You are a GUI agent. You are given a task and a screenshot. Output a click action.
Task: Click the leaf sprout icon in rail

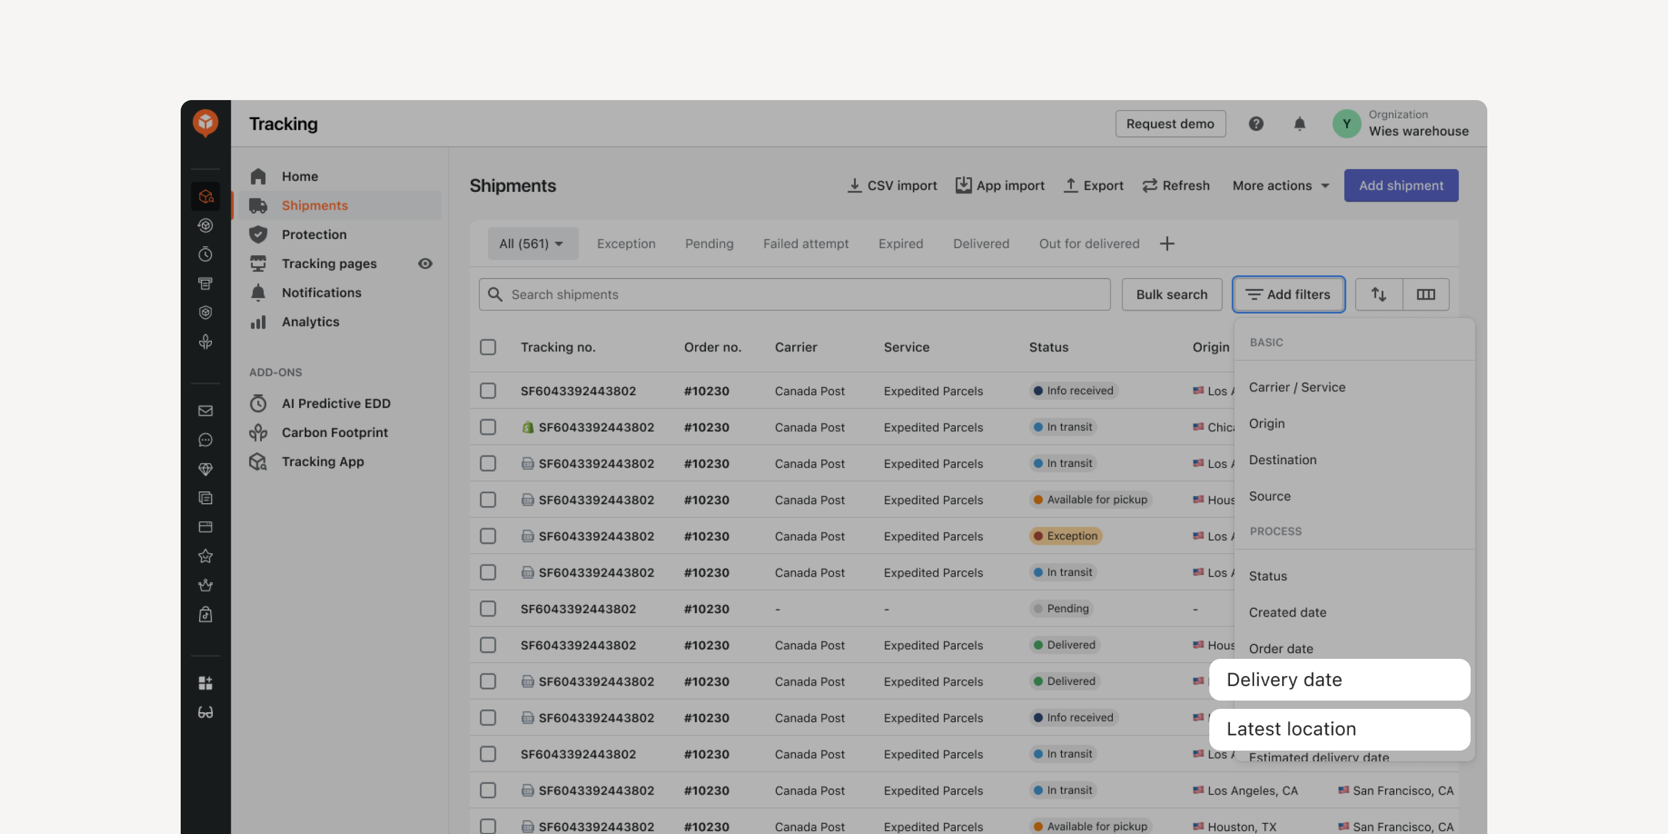pos(205,342)
